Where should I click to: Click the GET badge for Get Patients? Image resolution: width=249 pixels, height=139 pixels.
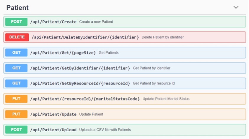pyautogui.click(x=16, y=52)
